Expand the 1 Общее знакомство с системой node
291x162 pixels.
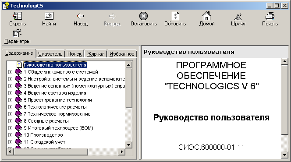click(10, 72)
